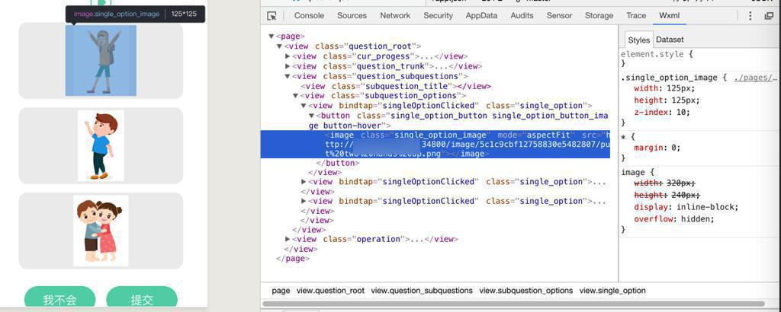Collapse the first single_option view node
781x312 pixels.
[304, 105]
